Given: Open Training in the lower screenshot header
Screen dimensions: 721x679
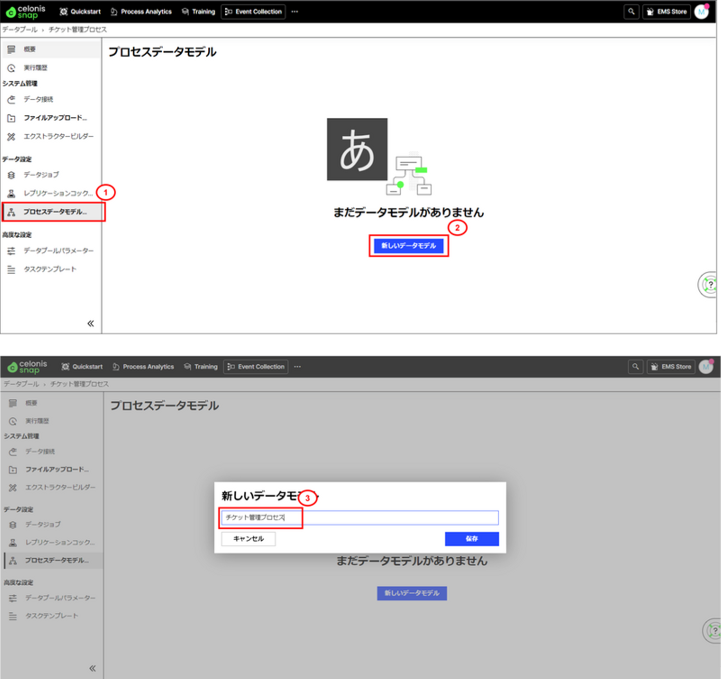Looking at the screenshot, I should click(x=201, y=367).
